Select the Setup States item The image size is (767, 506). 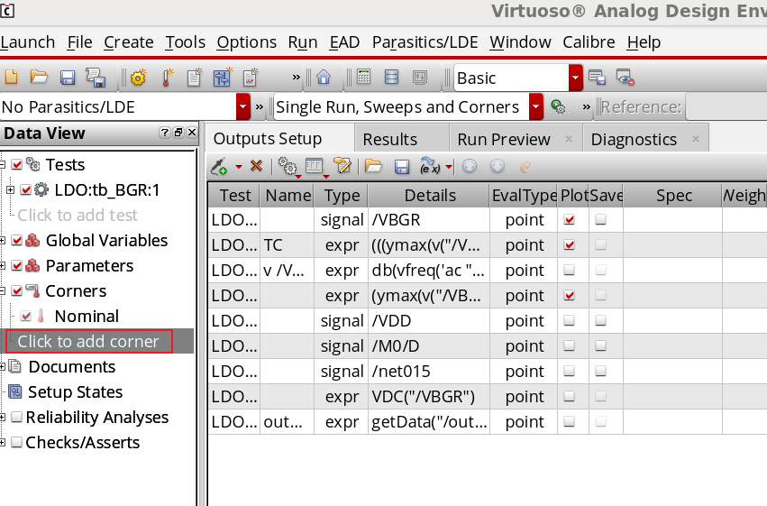point(75,392)
